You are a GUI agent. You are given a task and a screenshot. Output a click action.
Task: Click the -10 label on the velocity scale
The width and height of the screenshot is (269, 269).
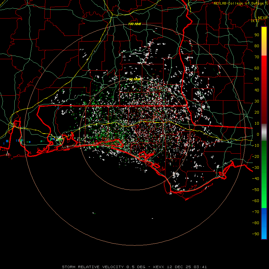[256, 146]
